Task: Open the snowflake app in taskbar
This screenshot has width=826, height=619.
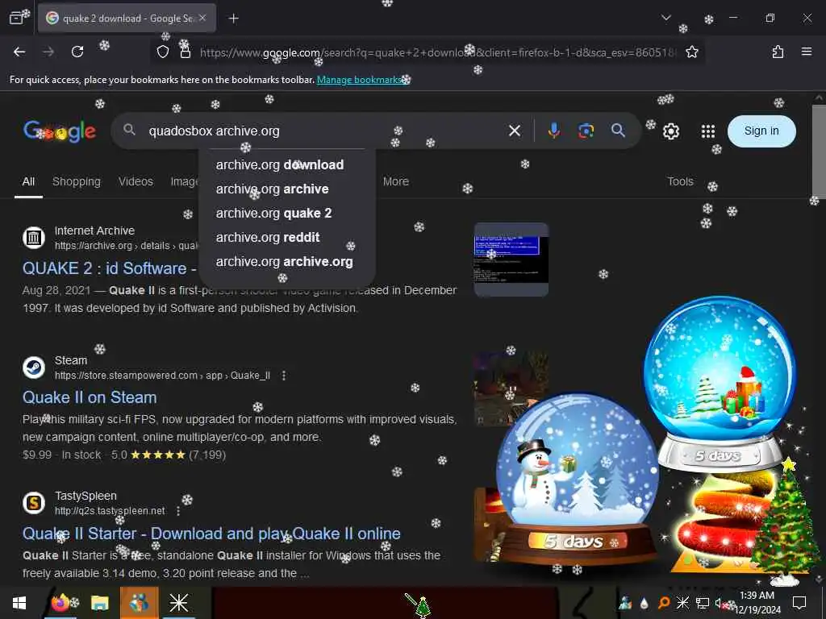Action: point(178,603)
